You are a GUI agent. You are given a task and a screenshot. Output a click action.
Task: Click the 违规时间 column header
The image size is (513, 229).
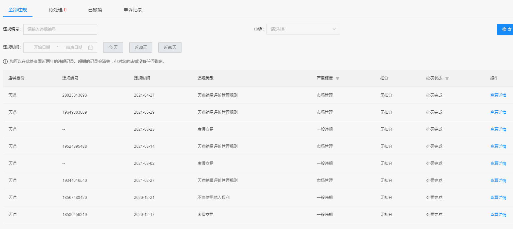pos(142,78)
